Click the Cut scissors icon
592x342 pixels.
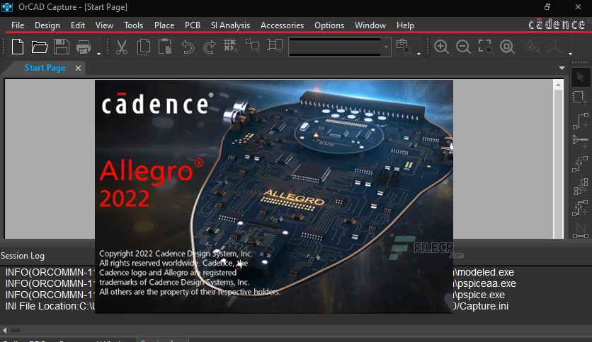click(x=122, y=47)
